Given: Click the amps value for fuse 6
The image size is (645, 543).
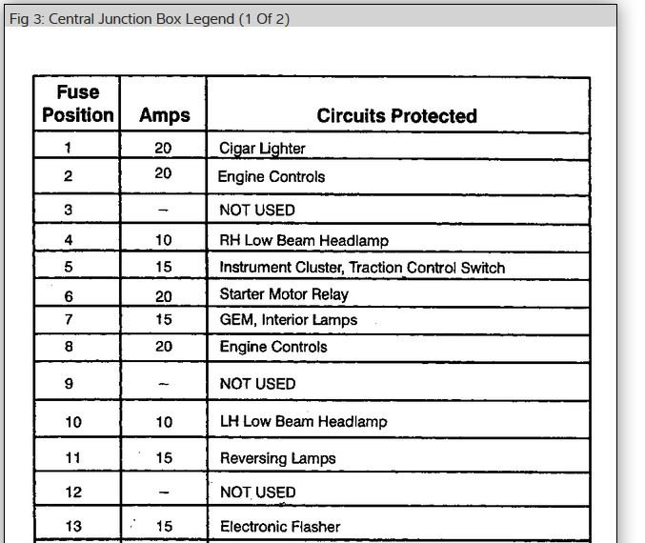Looking at the screenshot, I should pyautogui.click(x=164, y=295).
